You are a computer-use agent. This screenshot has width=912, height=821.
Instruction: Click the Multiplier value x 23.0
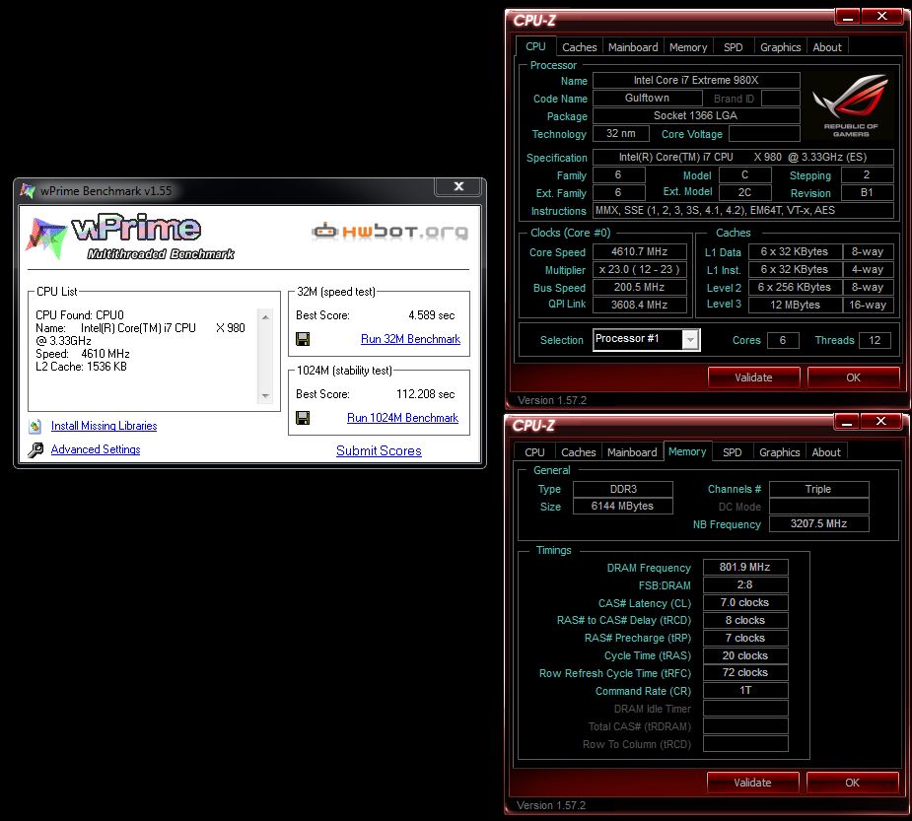(x=639, y=270)
